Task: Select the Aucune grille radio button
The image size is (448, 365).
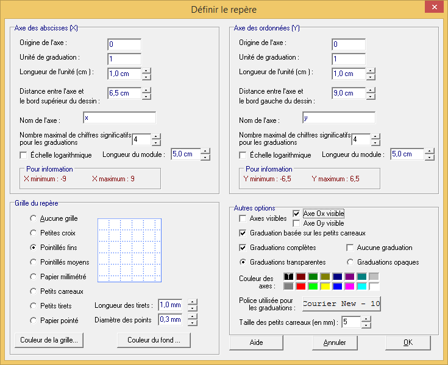Action: pos(35,218)
